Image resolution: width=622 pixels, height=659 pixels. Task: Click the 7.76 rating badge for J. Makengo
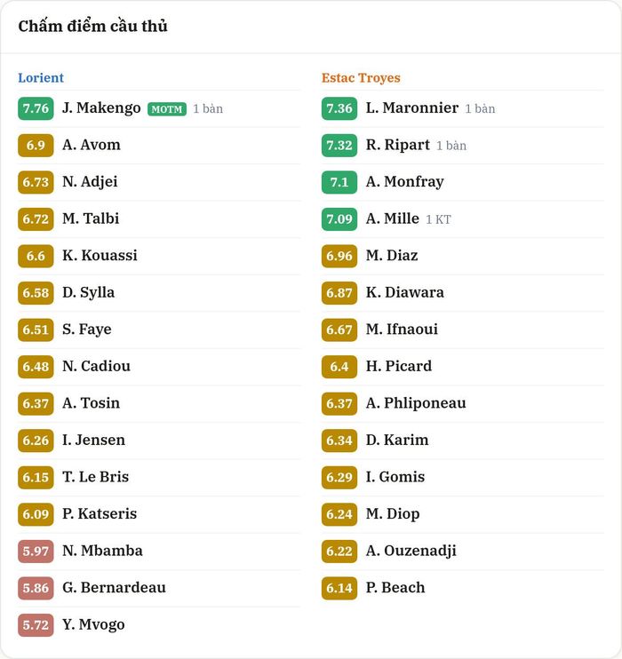pos(36,108)
